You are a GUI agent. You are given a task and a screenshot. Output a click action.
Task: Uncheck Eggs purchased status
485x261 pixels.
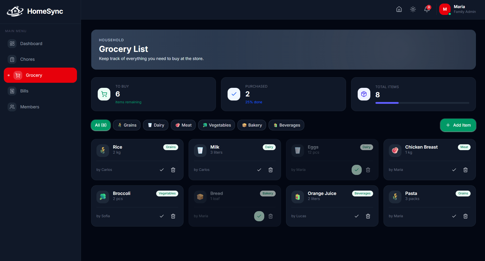pos(356,170)
